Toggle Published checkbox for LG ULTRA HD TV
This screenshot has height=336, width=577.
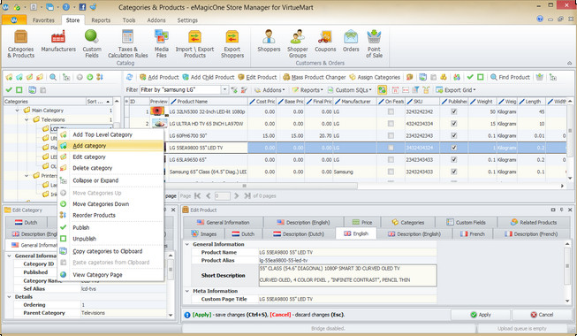click(x=453, y=124)
